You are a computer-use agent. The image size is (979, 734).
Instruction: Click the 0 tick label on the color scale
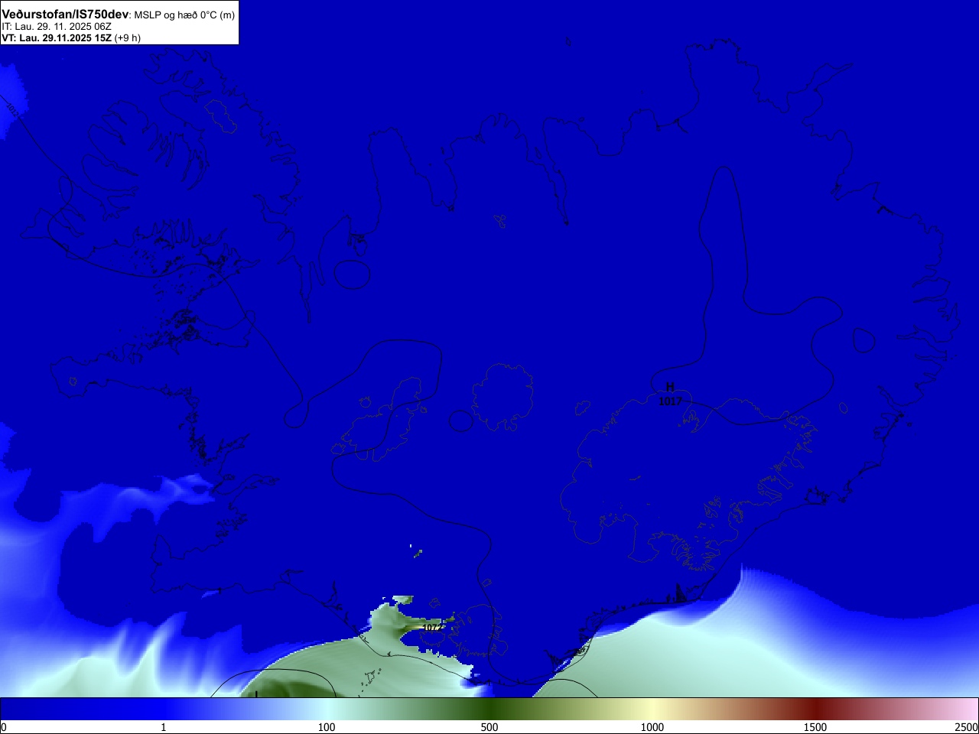tap(4, 727)
